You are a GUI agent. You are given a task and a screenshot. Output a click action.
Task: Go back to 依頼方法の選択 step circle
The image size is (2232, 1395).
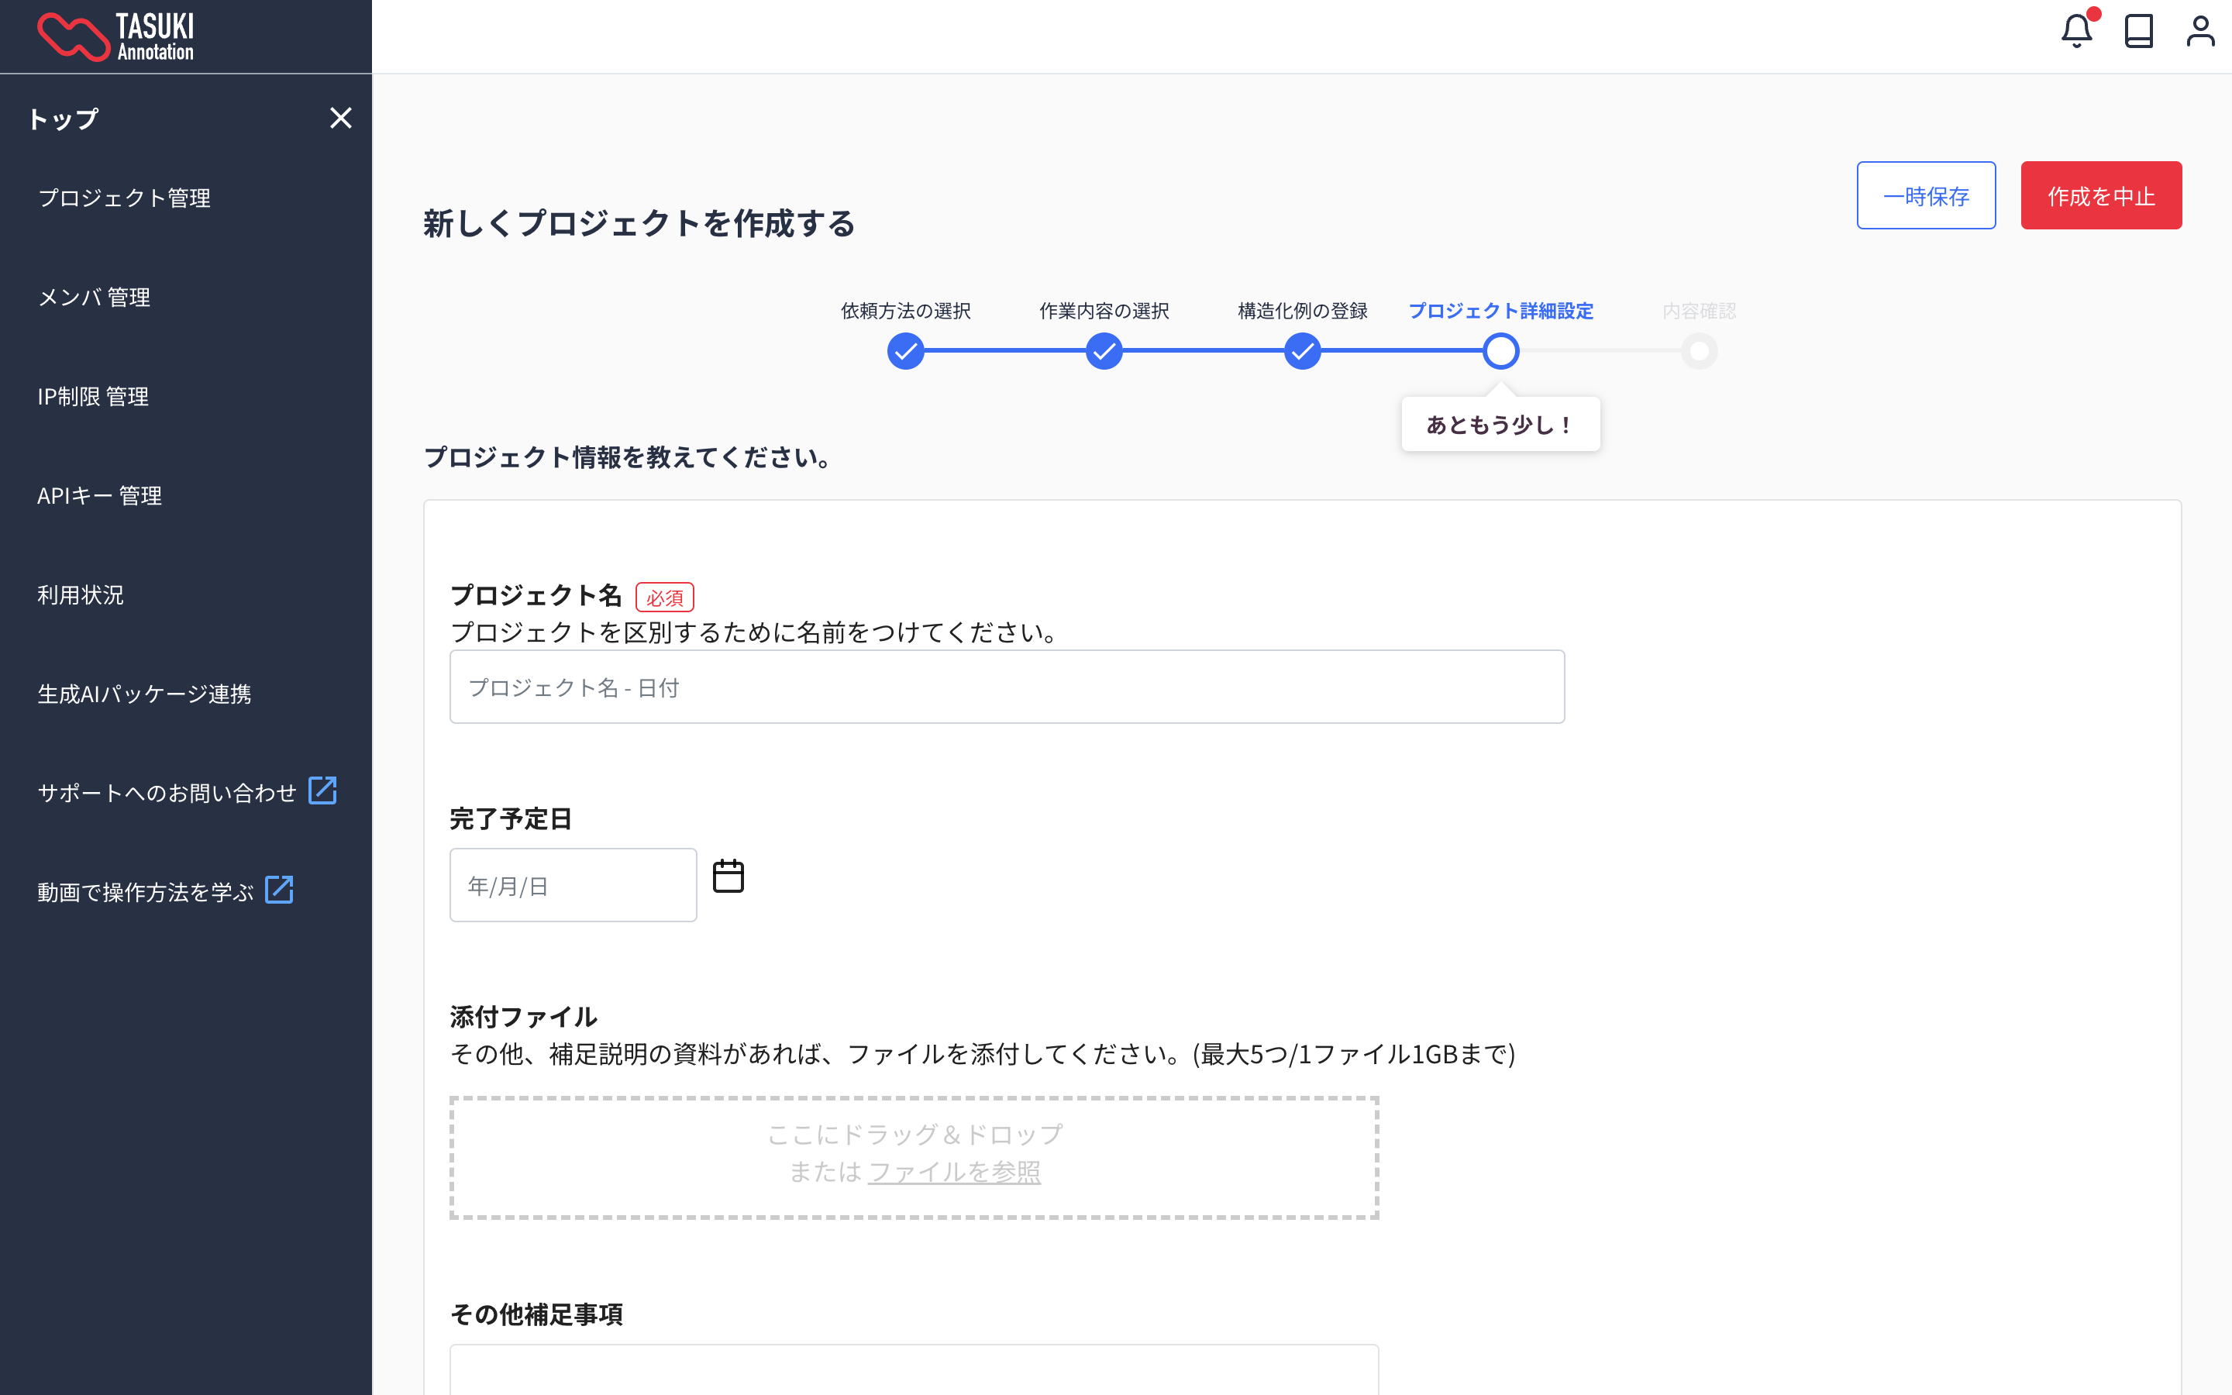[904, 352]
